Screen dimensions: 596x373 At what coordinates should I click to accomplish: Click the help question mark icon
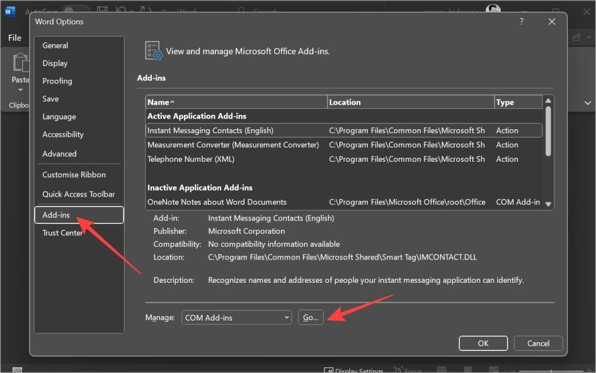coord(521,22)
